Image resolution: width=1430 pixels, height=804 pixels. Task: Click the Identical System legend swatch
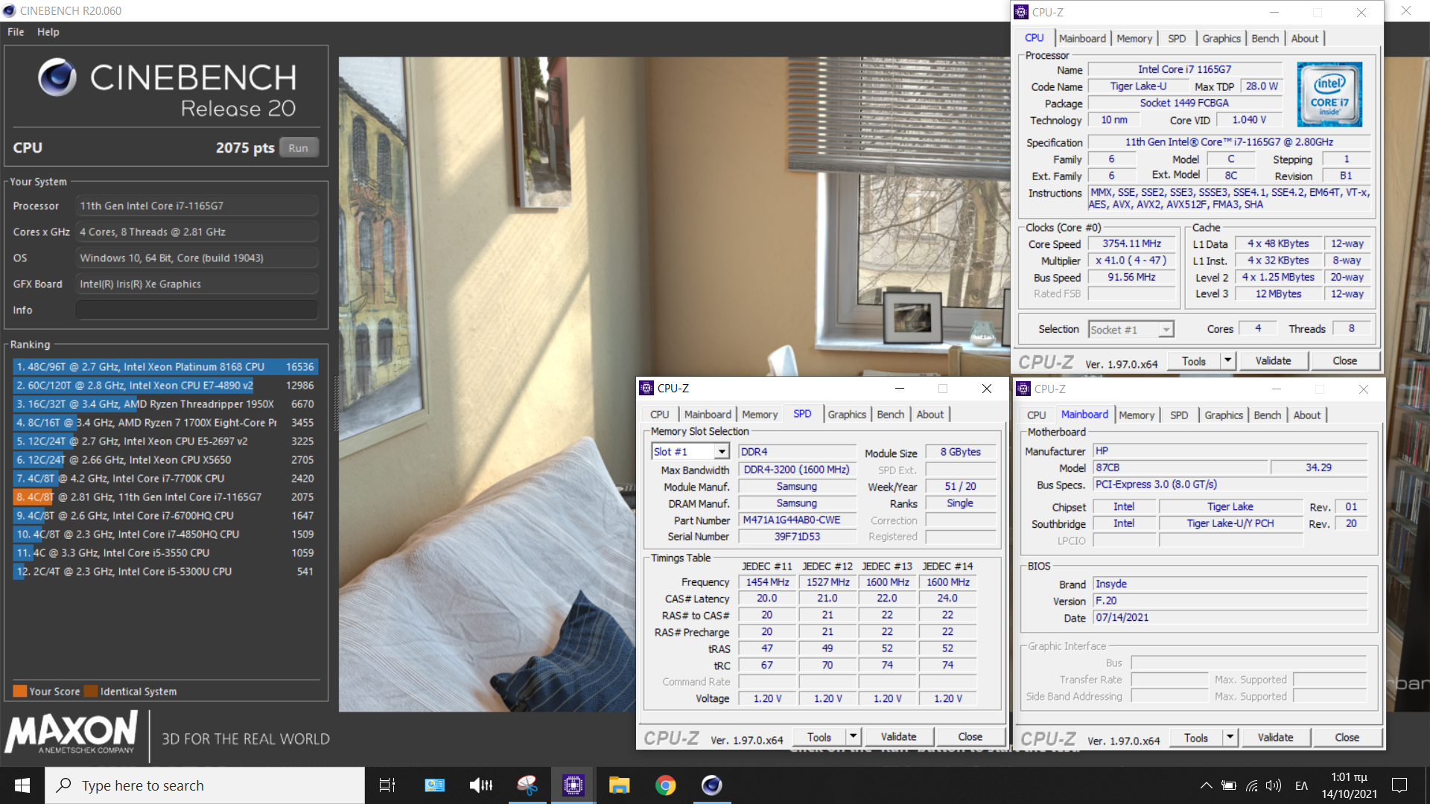[x=91, y=691]
